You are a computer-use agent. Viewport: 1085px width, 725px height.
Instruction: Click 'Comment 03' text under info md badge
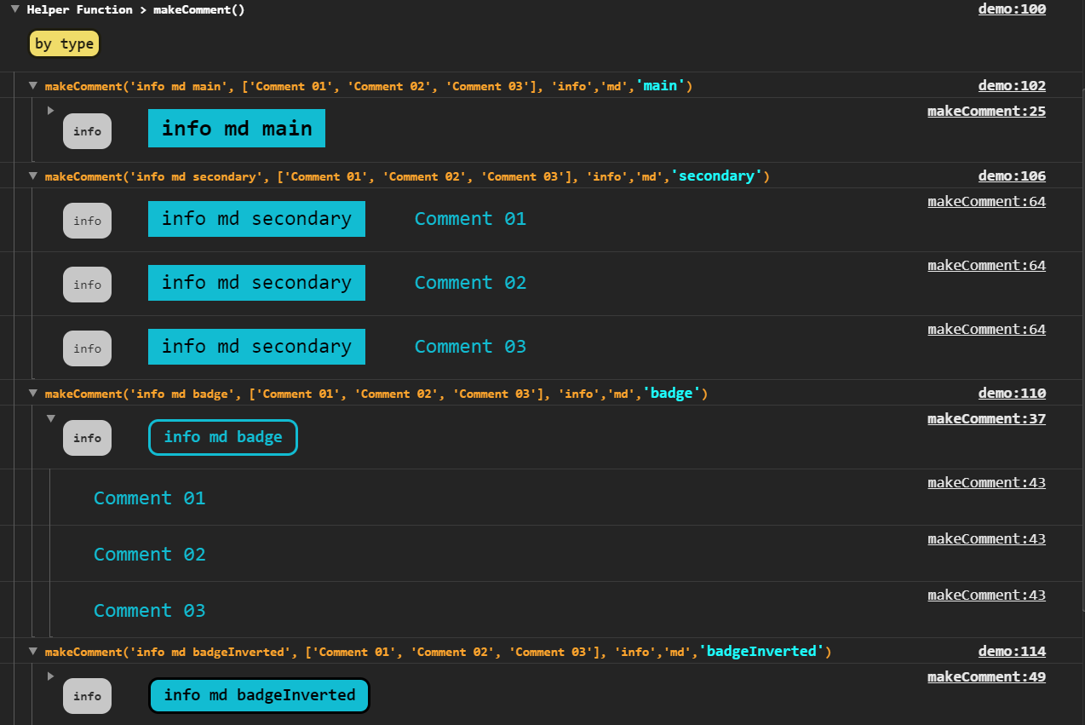[149, 611]
